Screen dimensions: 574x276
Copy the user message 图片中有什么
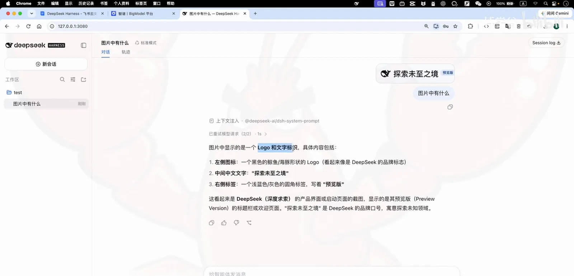click(450, 107)
